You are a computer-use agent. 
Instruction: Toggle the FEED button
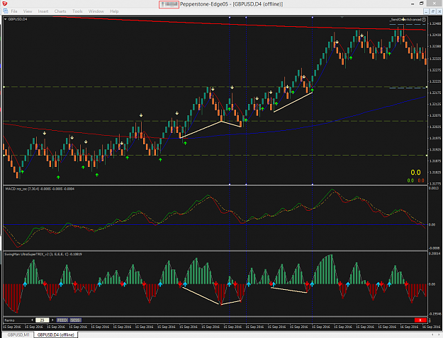62,320
